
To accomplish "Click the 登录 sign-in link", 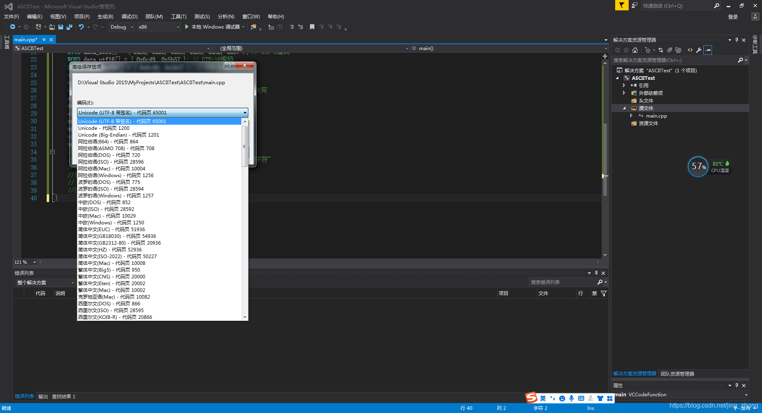I will click(x=733, y=17).
